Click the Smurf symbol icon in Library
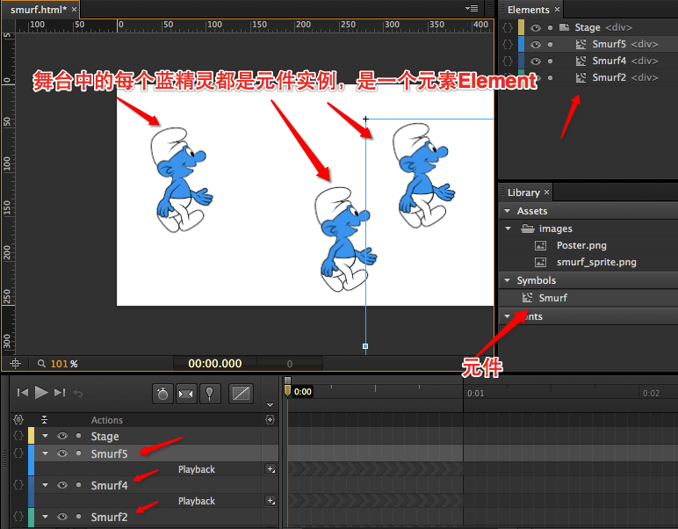This screenshot has height=529, width=678. 527,298
